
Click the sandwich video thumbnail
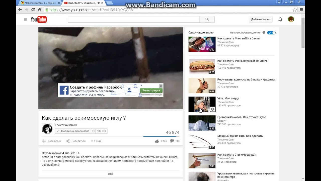coord(202,67)
